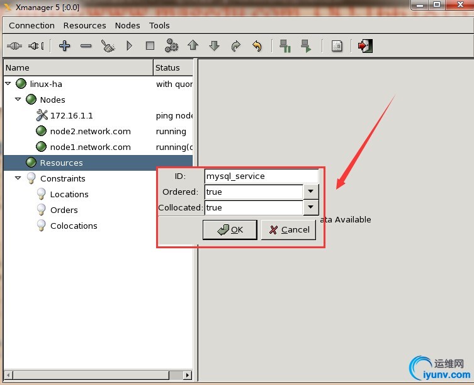Move resource down with down arrow

pyautogui.click(x=214, y=46)
